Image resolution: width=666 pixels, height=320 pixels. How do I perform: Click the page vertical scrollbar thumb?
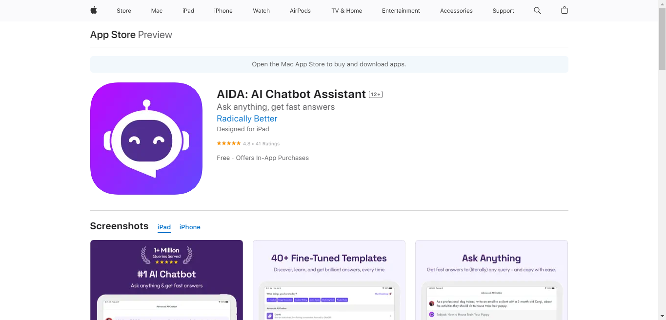pos(662,39)
